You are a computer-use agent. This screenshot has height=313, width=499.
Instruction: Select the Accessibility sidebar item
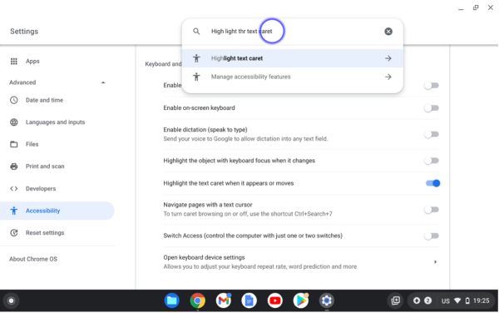click(x=57, y=211)
